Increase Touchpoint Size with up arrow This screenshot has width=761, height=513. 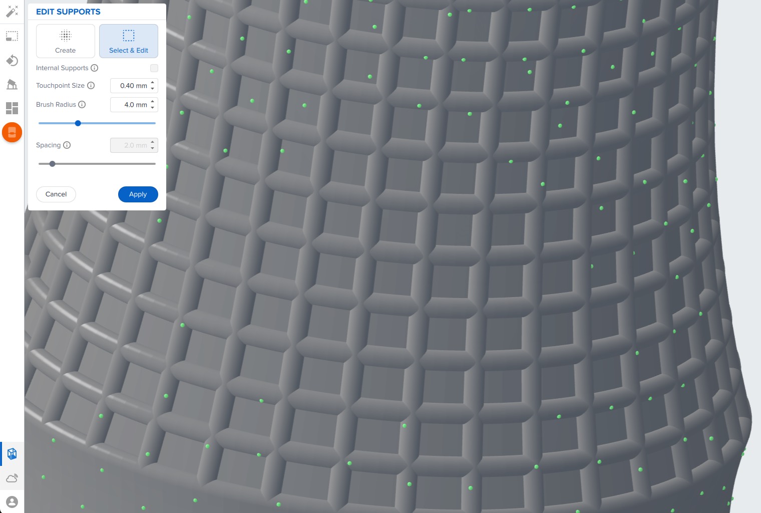coord(153,82)
